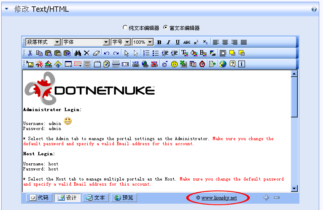Apply subscript formatting
Screen dimensions: 323x210
pyautogui.click(x=205, y=42)
